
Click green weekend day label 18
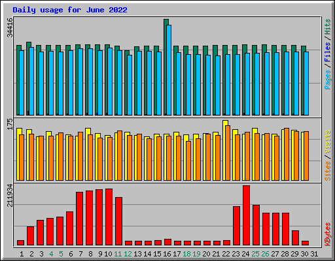(x=186, y=254)
